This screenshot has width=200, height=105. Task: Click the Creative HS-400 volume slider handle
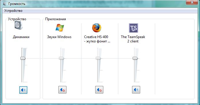[x=98, y=58]
